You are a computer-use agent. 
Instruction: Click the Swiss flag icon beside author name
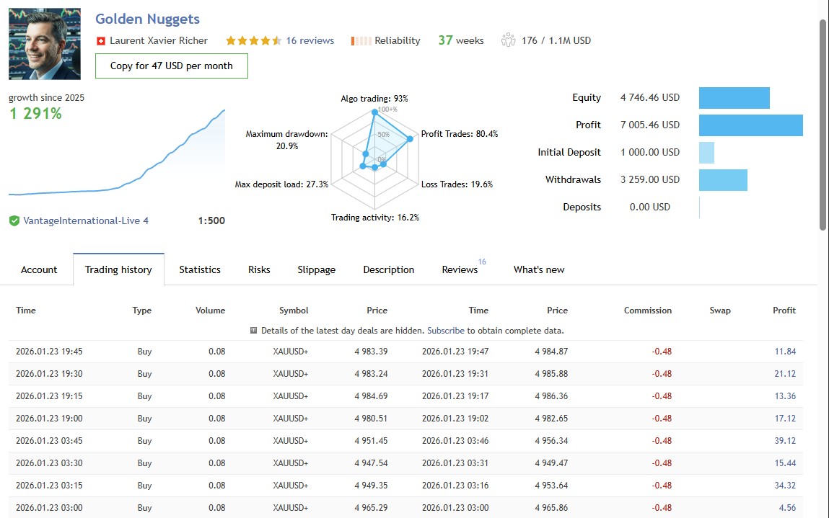(101, 40)
